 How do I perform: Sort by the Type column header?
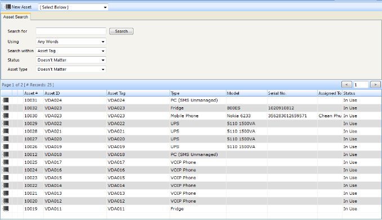pyautogui.click(x=198, y=93)
